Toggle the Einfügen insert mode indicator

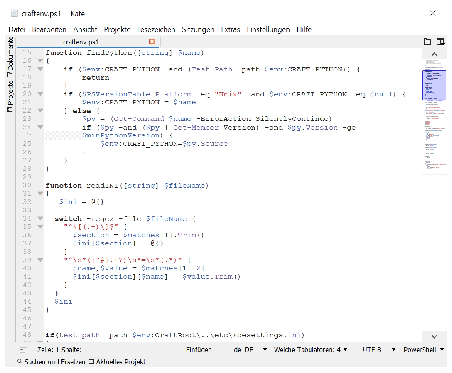[199, 350]
